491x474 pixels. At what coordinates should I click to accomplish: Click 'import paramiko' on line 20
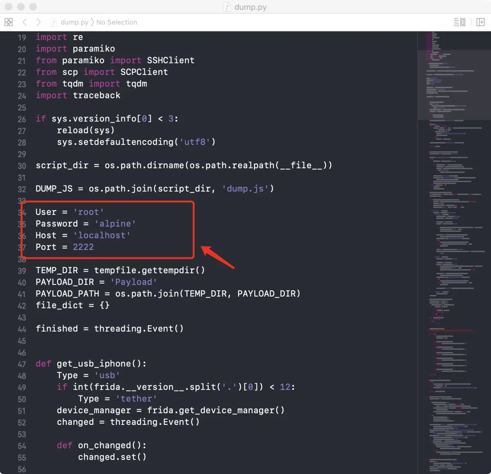pos(75,49)
